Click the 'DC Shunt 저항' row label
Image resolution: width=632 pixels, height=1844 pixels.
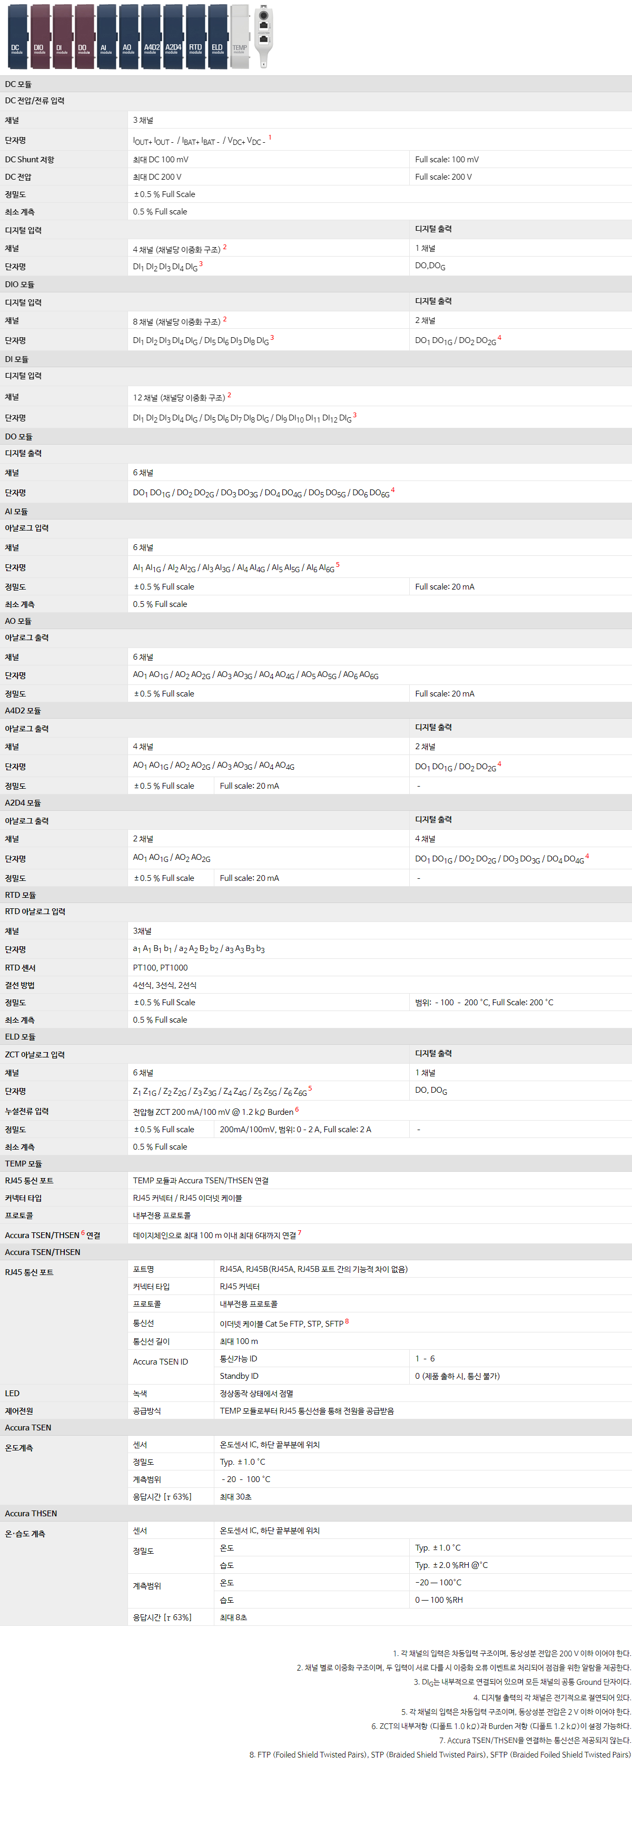click(29, 160)
